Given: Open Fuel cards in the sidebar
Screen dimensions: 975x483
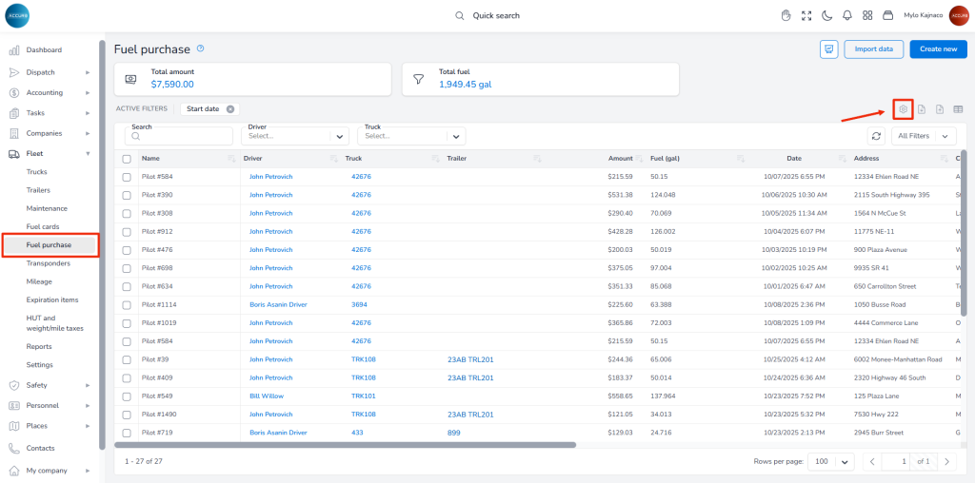Looking at the screenshot, I should point(44,226).
